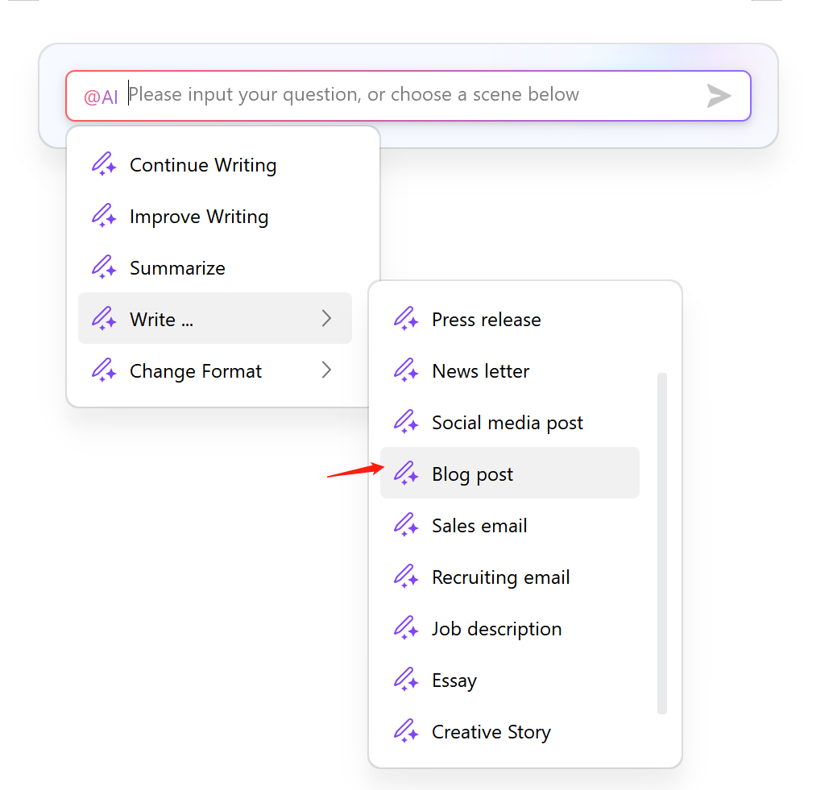Select the pen icon next to Blog post
The height and width of the screenshot is (790, 837).
[406, 474]
